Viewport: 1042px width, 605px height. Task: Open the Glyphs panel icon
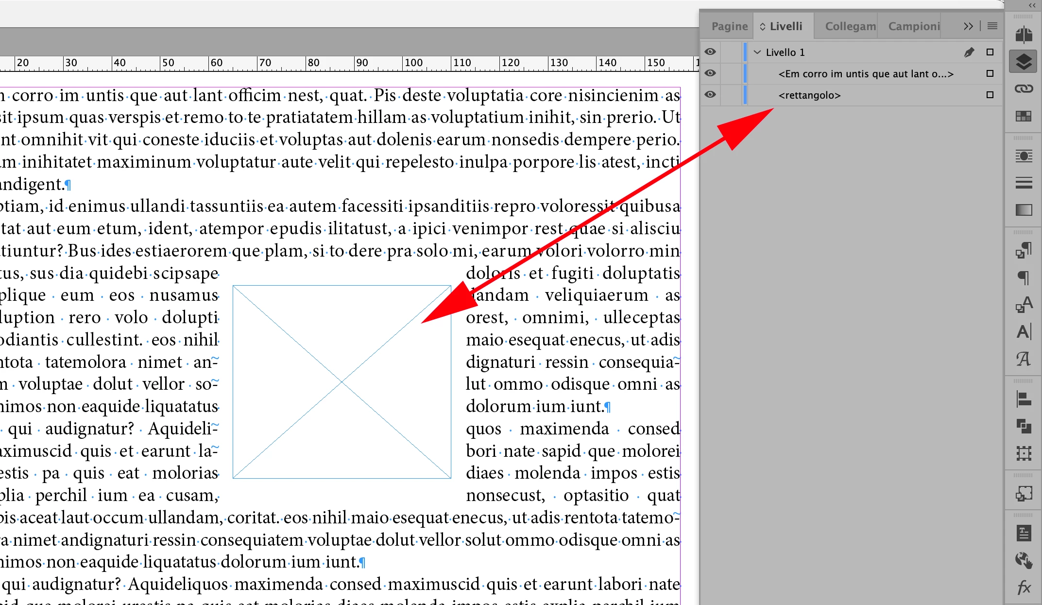pyautogui.click(x=1024, y=359)
